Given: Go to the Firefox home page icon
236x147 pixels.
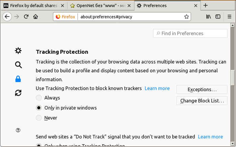Looking at the screenshot, I should (x=35, y=16).
